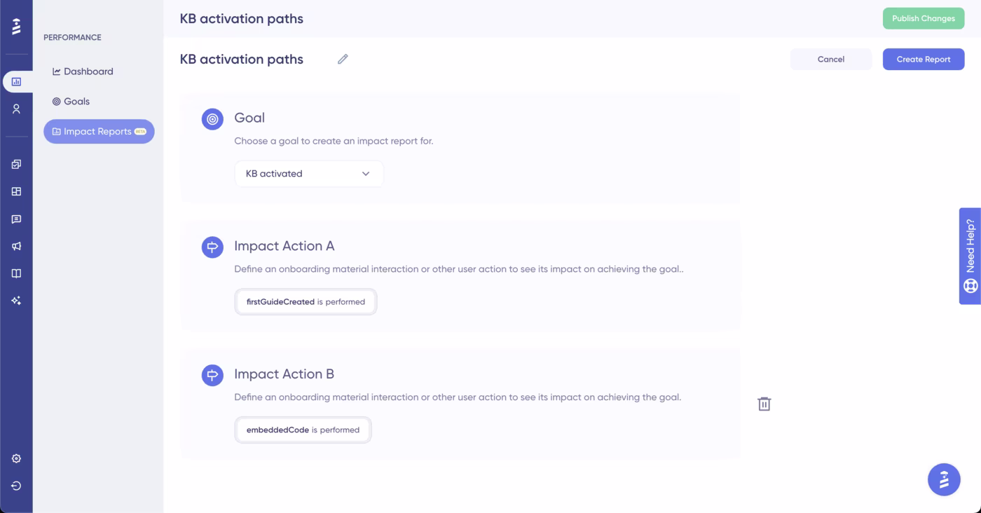Screen dimensions: 981x513
Task: Open the Announcements megaphone icon
Action: click(17, 246)
